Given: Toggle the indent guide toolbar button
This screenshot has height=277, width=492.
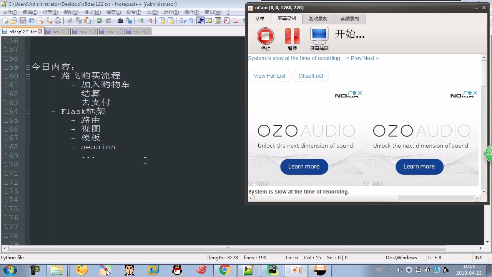Looking at the screenshot, I should pyautogui.click(x=200, y=21).
